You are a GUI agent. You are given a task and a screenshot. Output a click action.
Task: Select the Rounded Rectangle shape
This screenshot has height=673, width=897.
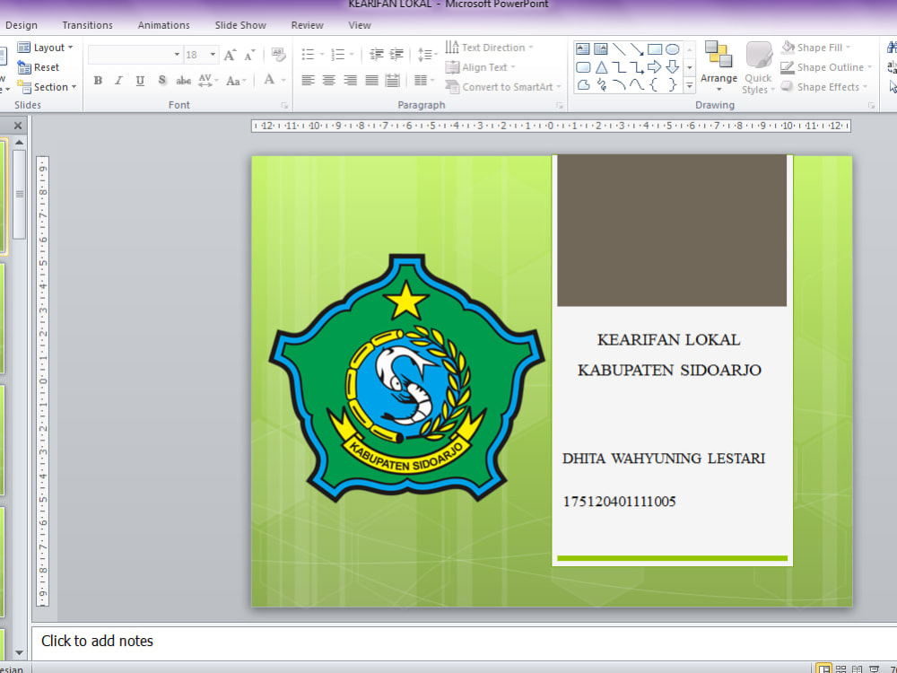583,67
